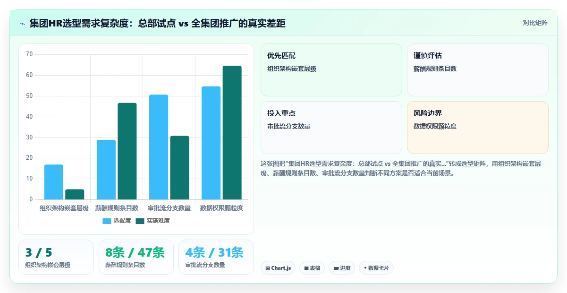567x293 pixels.
Task: Click the 实施难度 dark green legend swatch
Action: 140,221
